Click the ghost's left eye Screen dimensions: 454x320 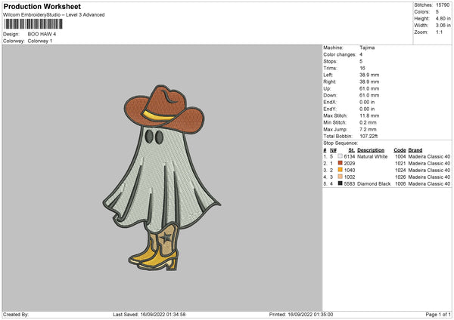(x=149, y=137)
